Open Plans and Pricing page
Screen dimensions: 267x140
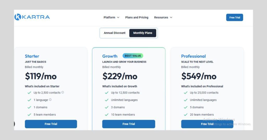[137, 17]
